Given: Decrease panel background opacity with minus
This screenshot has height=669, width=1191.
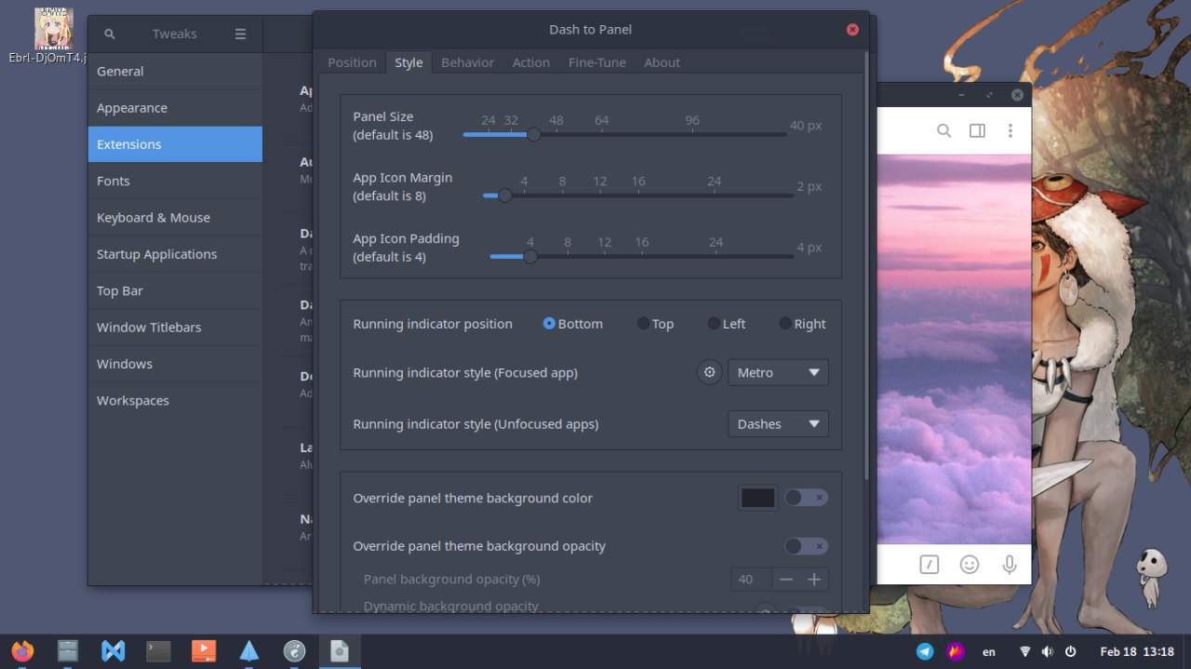Looking at the screenshot, I should [786, 580].
